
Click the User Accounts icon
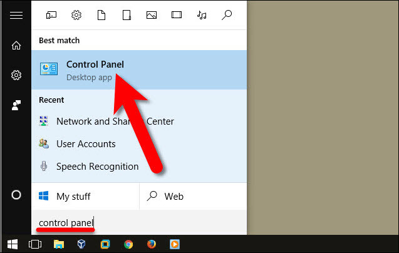pyautogui.click(x=44, y=143)
